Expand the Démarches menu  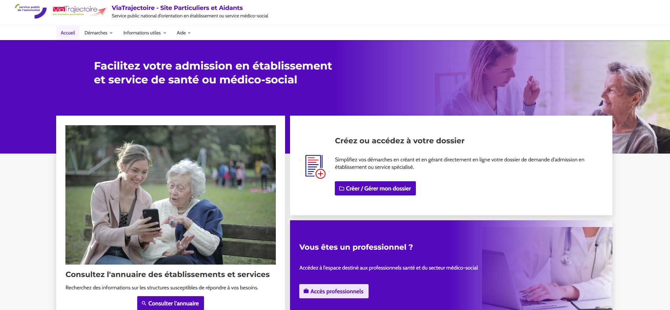(98, 33)
